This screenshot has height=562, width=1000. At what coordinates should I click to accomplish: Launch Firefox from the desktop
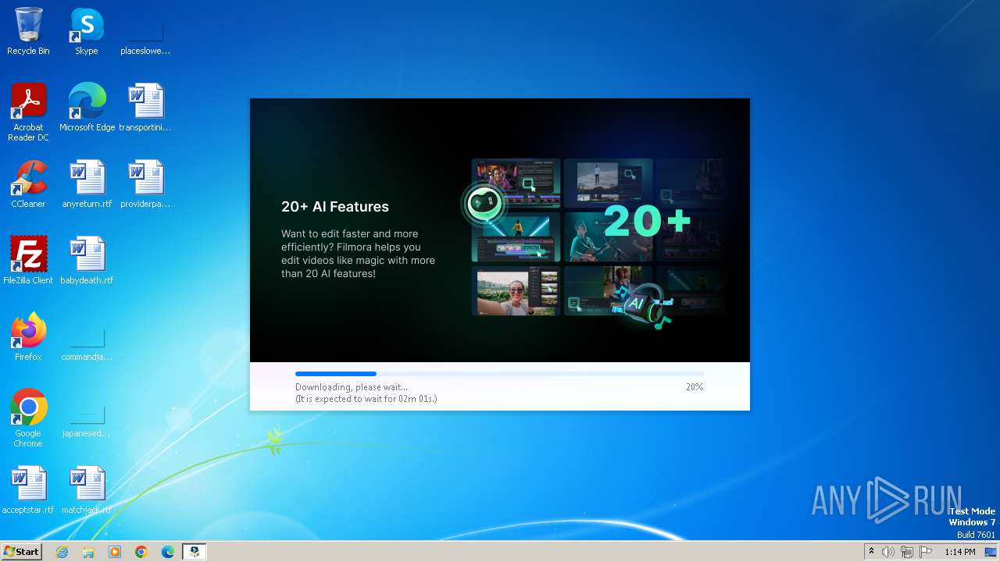28,337
